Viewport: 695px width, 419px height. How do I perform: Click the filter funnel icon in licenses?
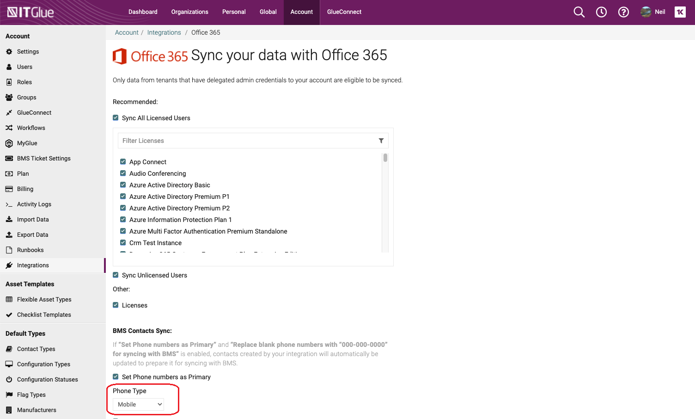coord(381,141)
